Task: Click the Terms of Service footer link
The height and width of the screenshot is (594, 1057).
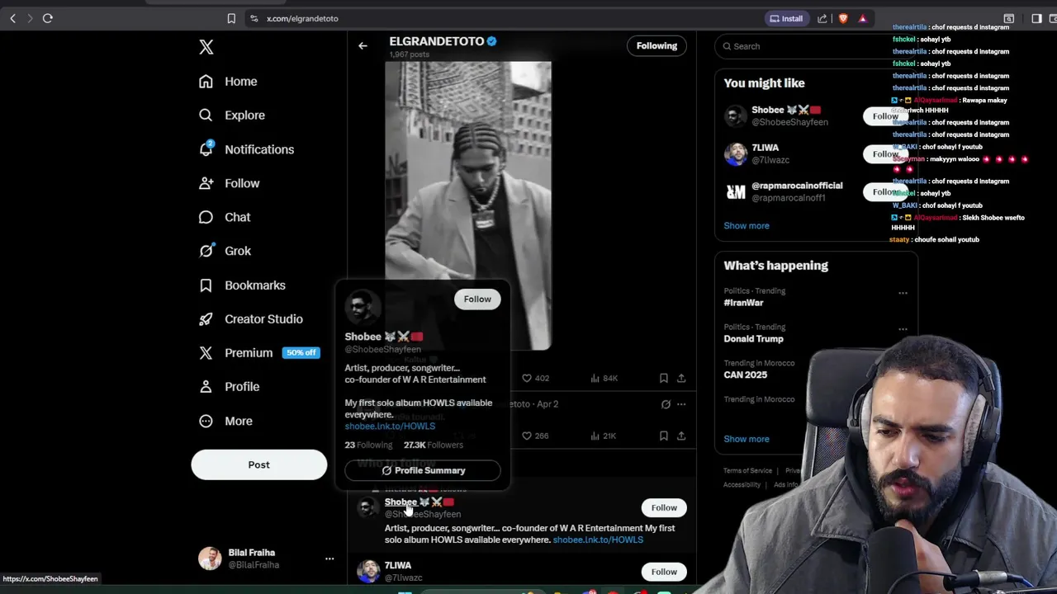Action: [x=747, y=470]
